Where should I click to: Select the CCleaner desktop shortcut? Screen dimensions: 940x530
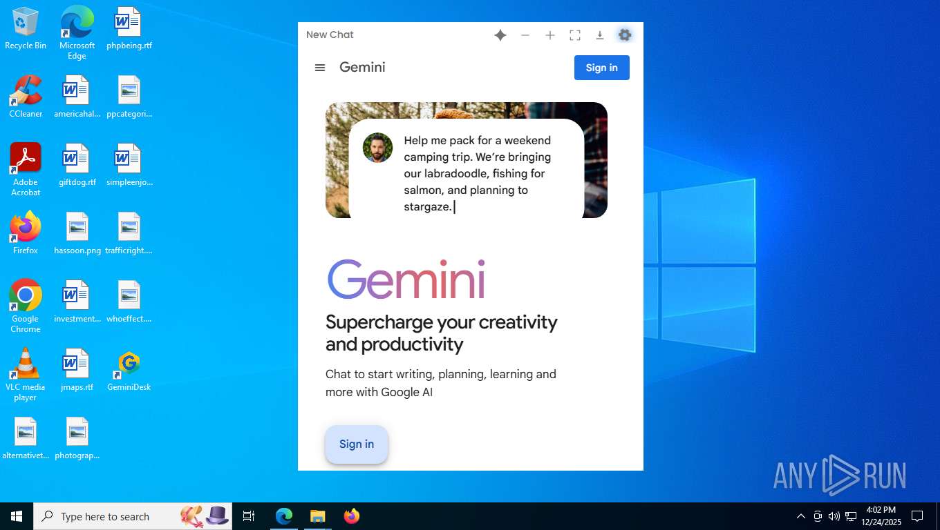point(26,97)
